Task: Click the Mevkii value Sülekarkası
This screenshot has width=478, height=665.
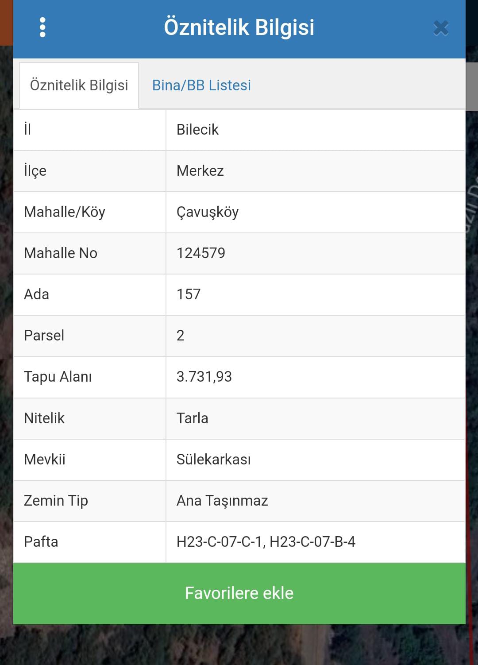Action: 213,459
